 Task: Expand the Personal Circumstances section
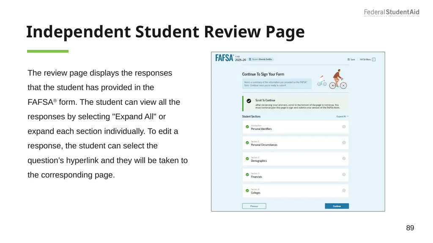tap(344, 143)
